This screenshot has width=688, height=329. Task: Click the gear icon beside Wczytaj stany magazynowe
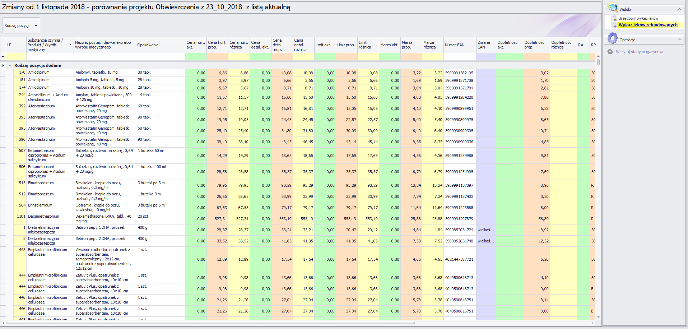tap(610, 52)
